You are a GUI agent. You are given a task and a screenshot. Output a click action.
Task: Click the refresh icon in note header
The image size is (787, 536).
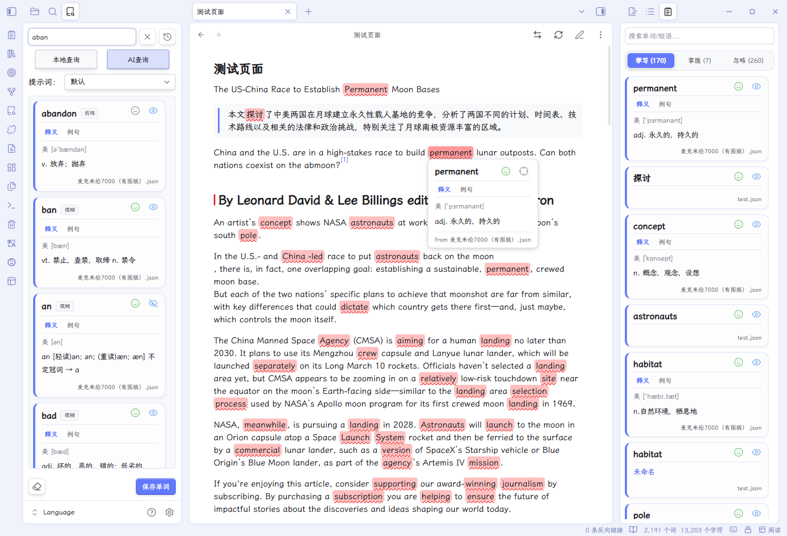coord(559,35)
